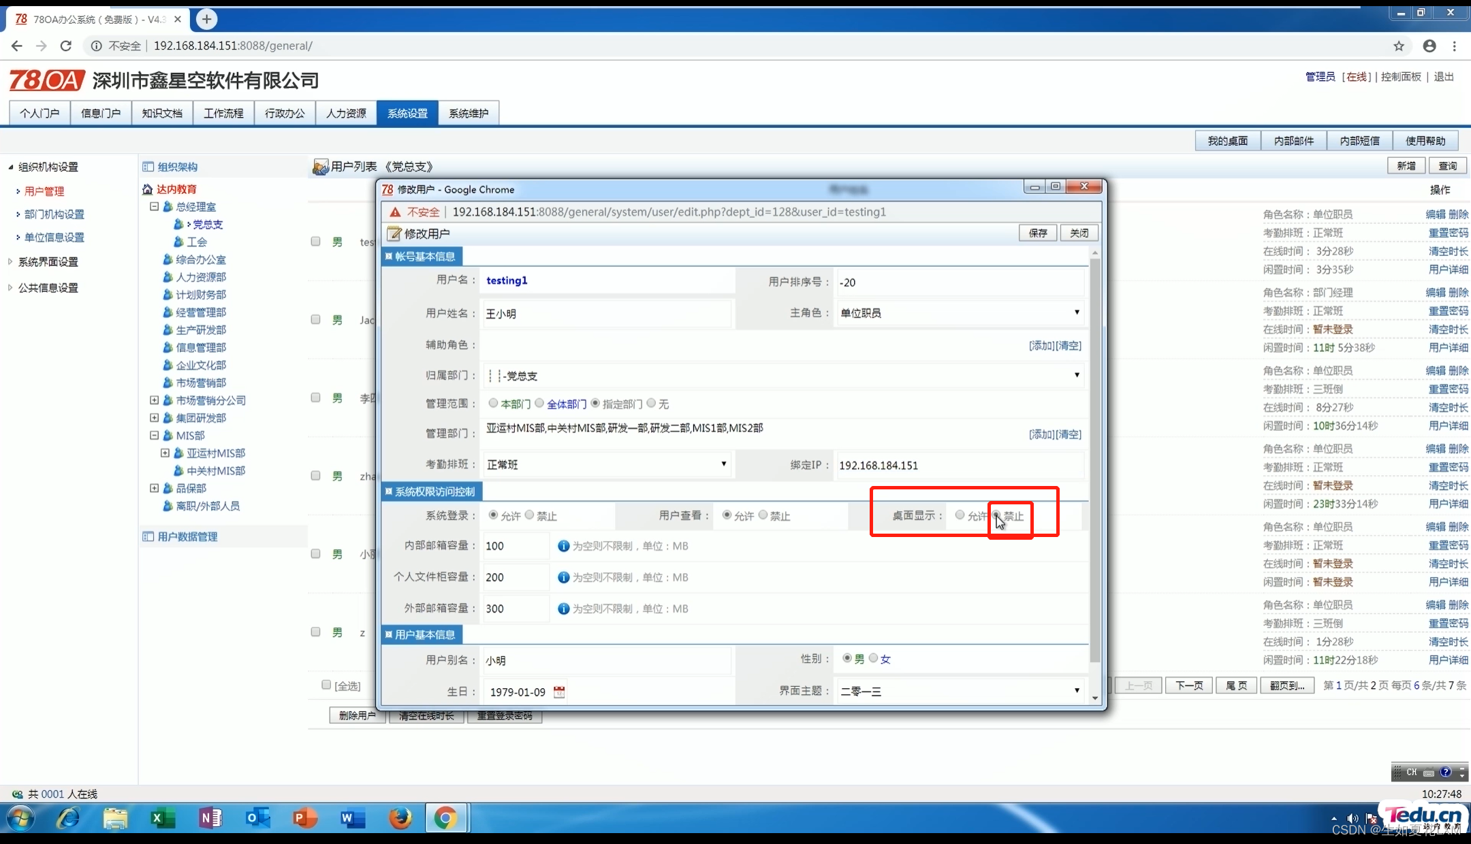The image size is (1471, 844).
Task: Collapse the 总经理室 tree node
Action: pyautogui.click(x=154, y=206)
